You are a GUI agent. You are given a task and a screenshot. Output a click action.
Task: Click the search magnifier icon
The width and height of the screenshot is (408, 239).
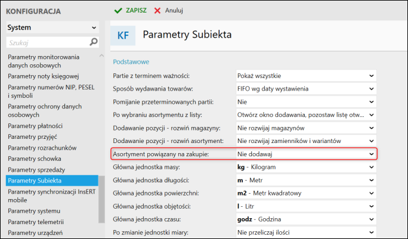[x=93, y=42]
